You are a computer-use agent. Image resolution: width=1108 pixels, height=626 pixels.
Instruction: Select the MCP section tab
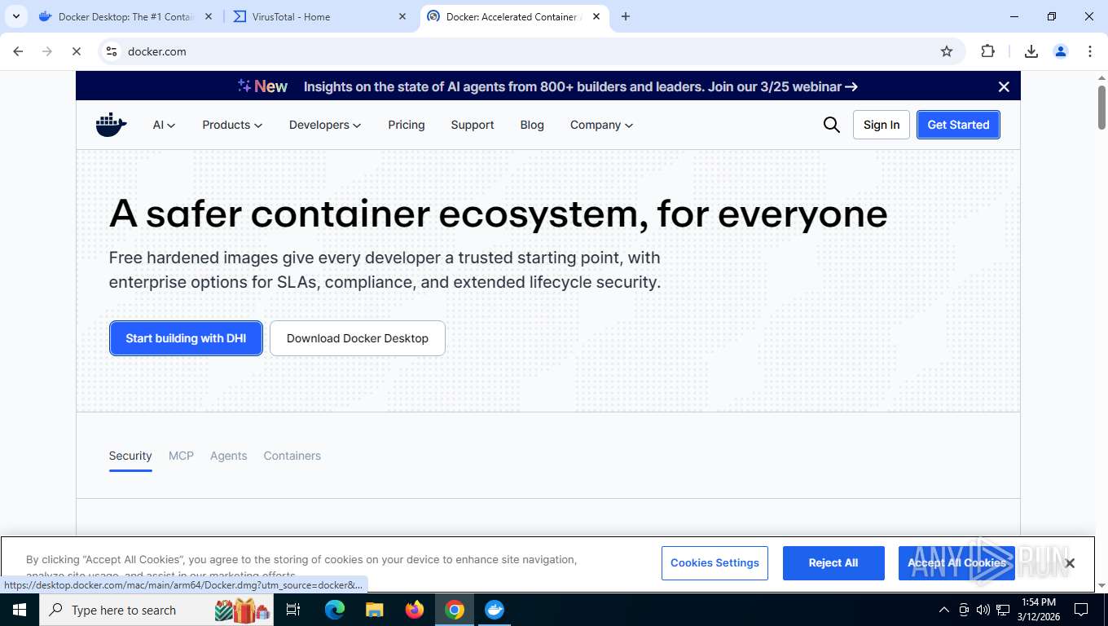(x=181, y=456)
